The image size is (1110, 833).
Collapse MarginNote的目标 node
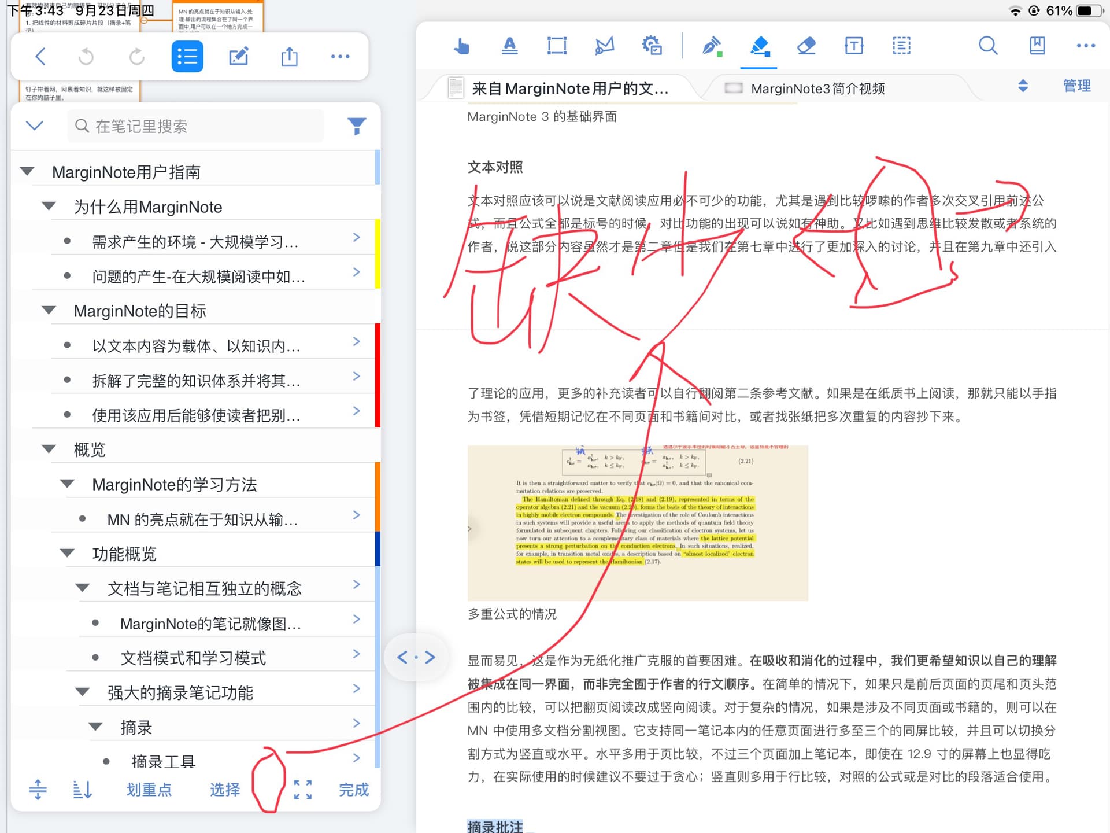pyautogui.click(x=49, y=310)
